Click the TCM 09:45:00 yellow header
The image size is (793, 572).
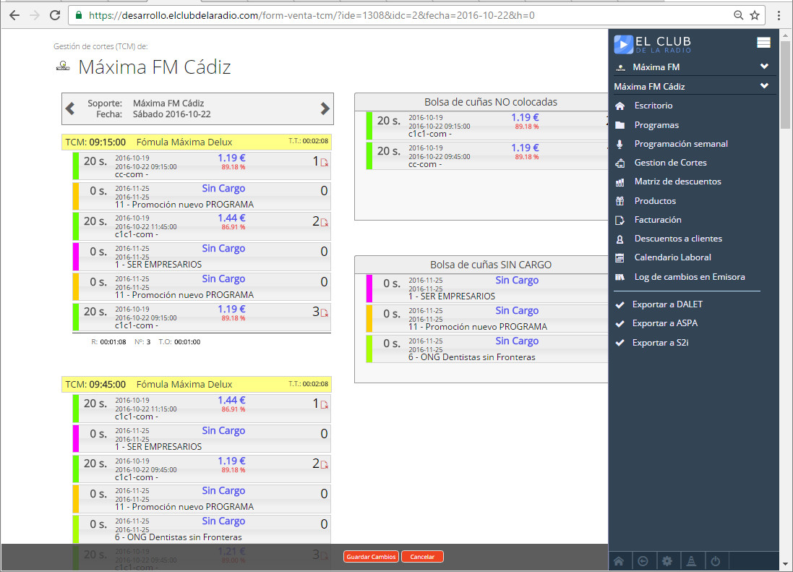[197, 385]
